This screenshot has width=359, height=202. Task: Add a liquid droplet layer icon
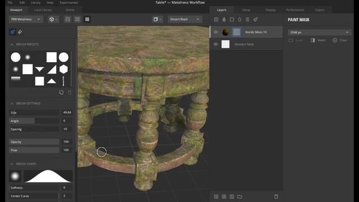click(x=240, y=20)
